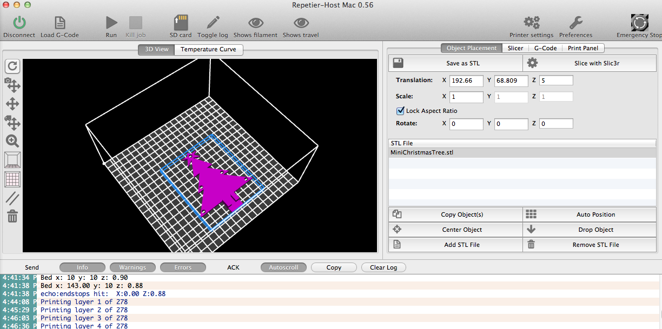
Task: Open Printer settings gears
Action: (x=532, y=23)
